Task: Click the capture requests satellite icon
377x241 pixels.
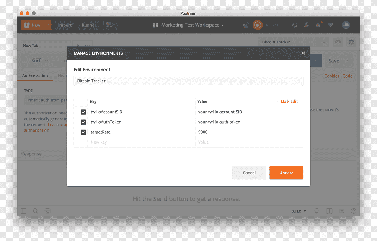Action: (x=245, y=25)
